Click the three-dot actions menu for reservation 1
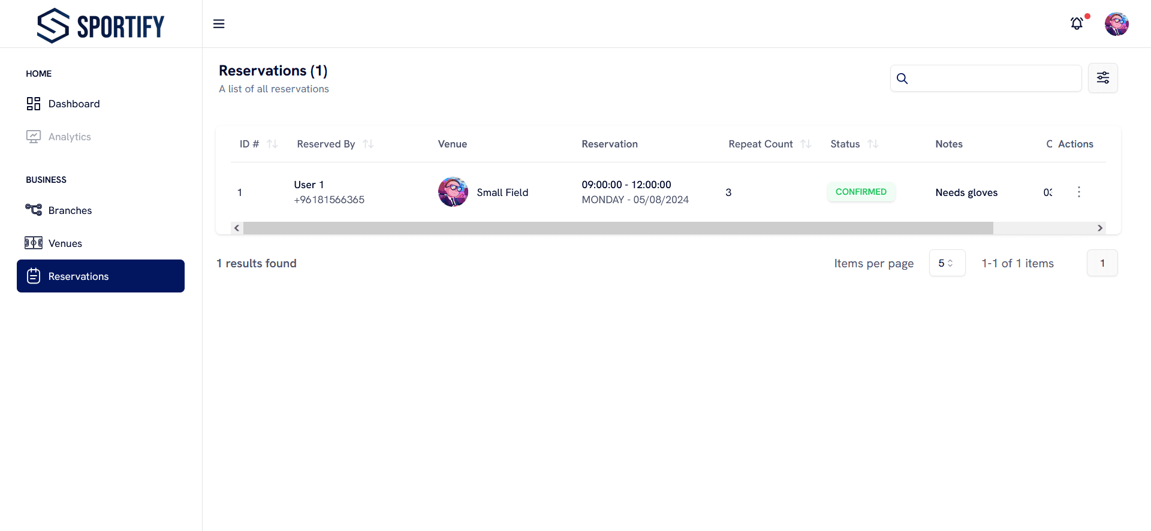Image resolution: width=1151 pixels, height=531 pixels. tap(1078, 192)
